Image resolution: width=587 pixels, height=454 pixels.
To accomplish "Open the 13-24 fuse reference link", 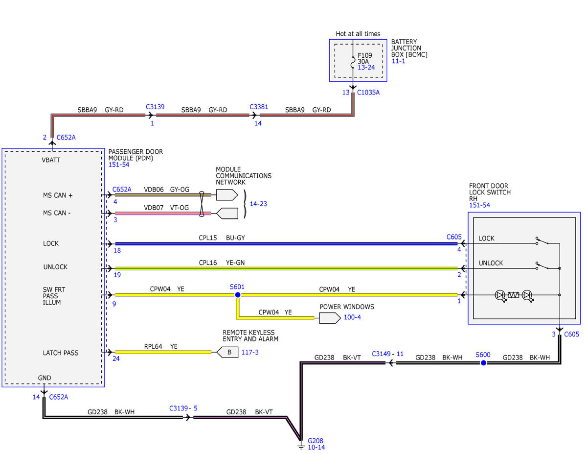I will tap(366, 68).
